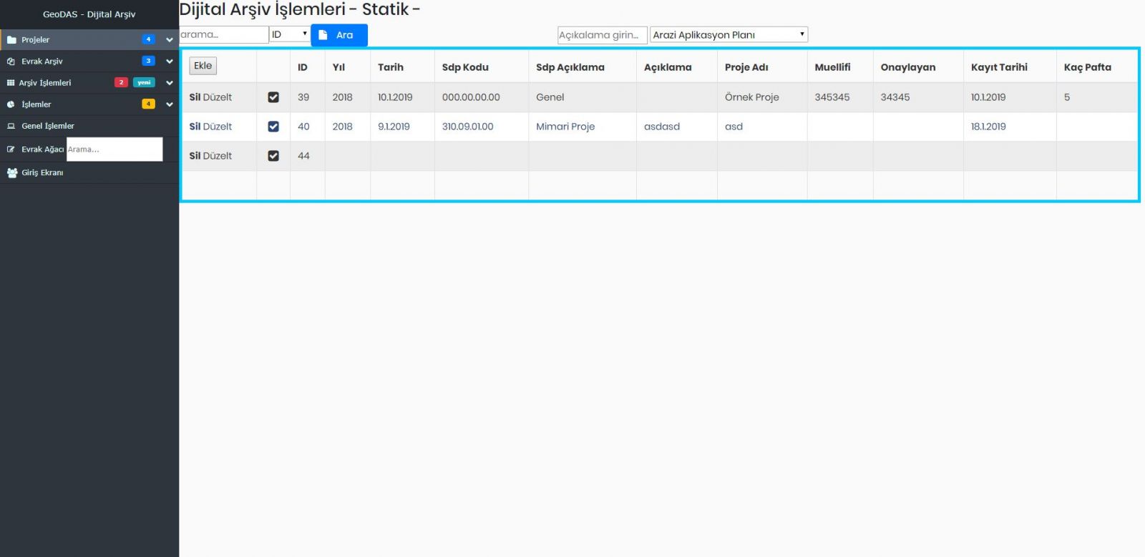Click Sil link for row ID 39

[195, 97]
